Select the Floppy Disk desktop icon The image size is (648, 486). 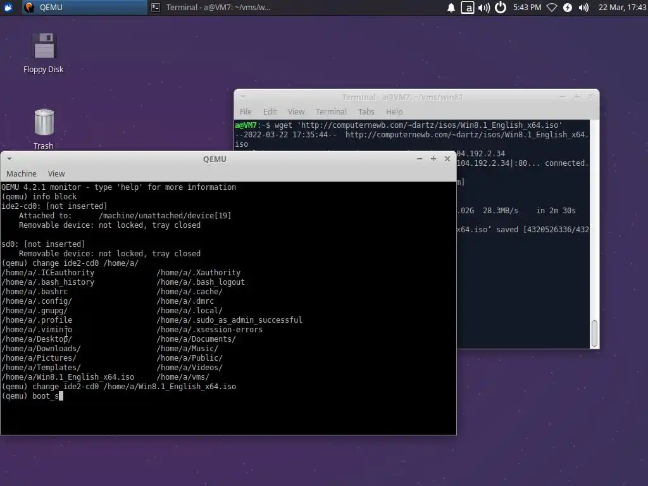tap(44, 53)
